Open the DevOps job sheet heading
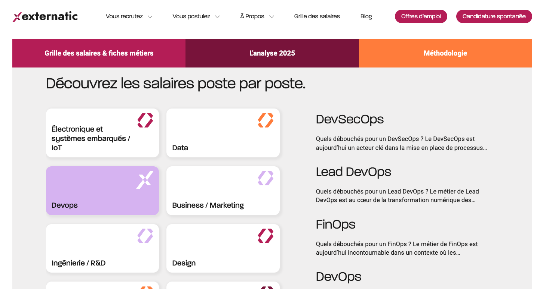 338,277
